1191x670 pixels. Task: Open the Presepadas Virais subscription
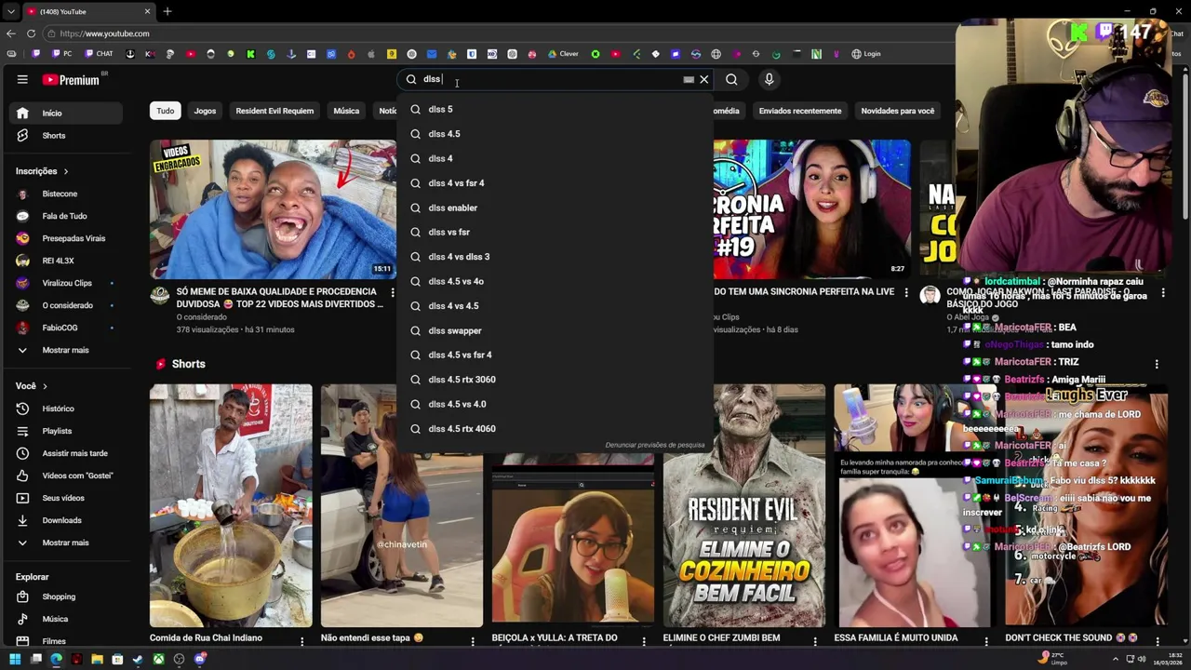tap(65, 238)
